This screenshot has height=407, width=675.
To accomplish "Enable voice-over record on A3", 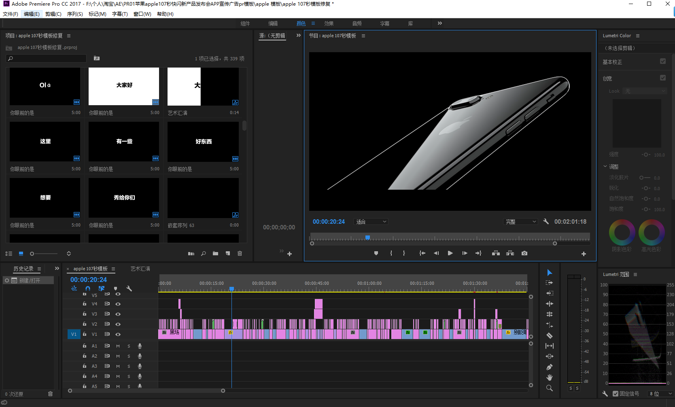I will [x=140, y=366].
